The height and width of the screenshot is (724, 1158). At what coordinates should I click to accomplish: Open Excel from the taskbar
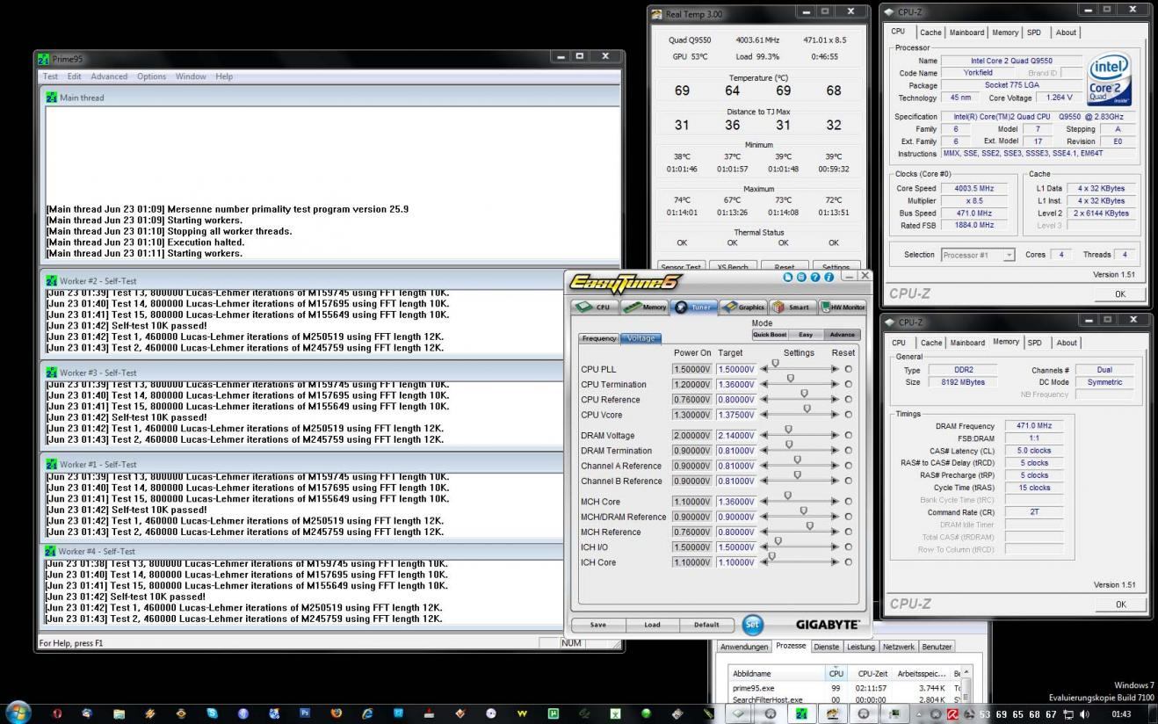(x=615, y=713)
